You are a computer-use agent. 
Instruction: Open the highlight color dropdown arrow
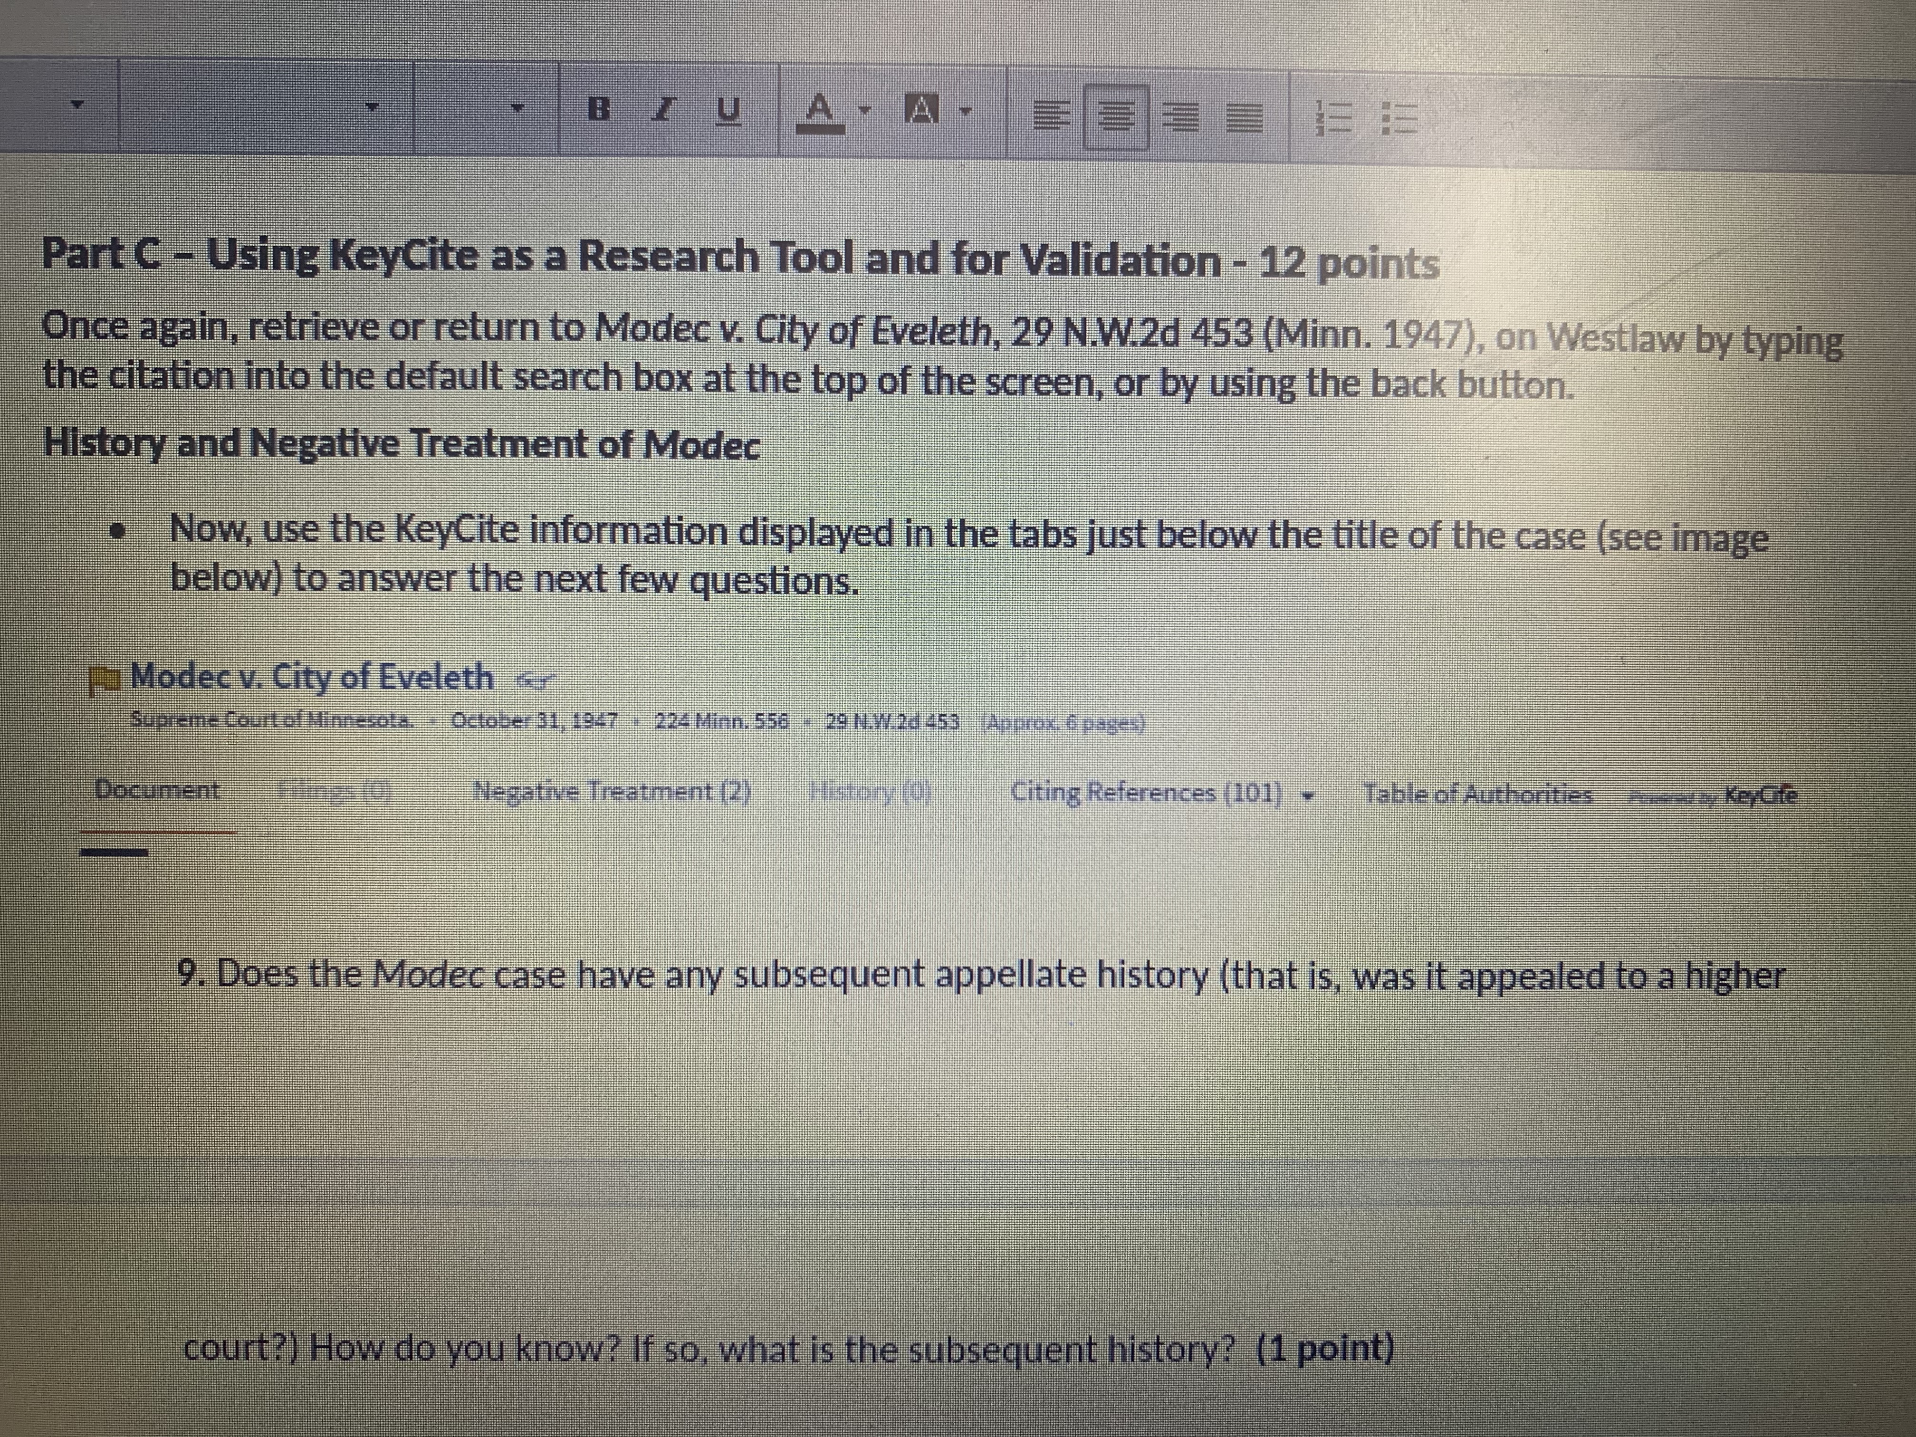tap(965, 112)
